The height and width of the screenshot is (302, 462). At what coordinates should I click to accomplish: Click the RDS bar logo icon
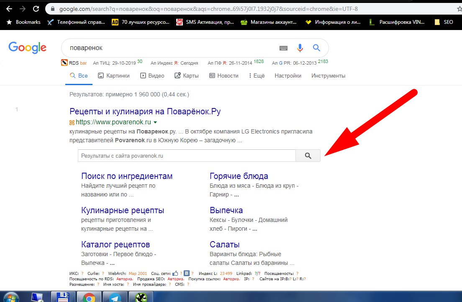pyautogui.click(x=64, y=63)
